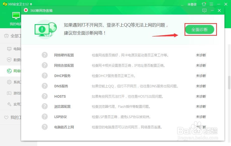
Task: Select 游戏优化 gamepad item in 360安全卫士 sidebar
Action: pos(14,93)
